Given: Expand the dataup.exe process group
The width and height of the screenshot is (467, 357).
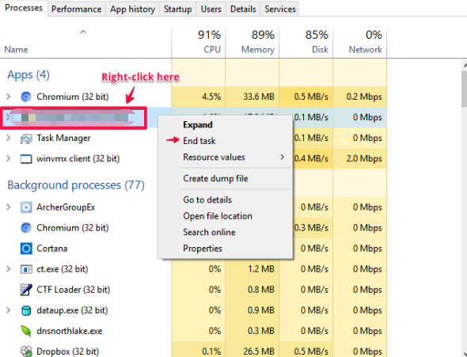Looking at the screenshot, I should click(x=9, y=310).
